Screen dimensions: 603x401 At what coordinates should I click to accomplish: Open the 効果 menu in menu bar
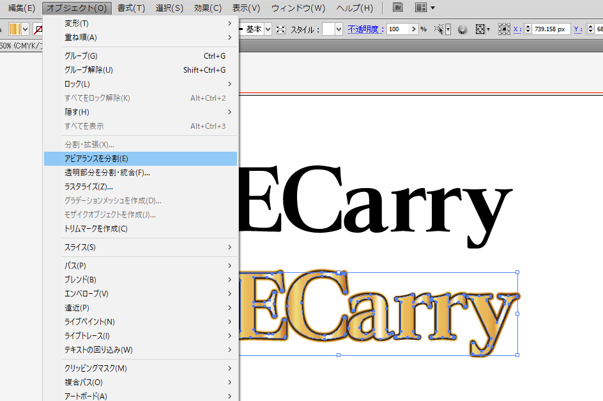pos(208,8)
